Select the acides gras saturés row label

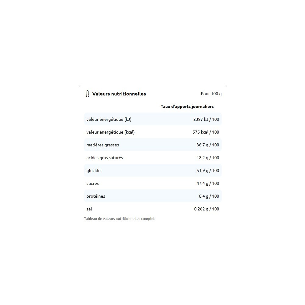pyautogui.click(x=105, y=158)
